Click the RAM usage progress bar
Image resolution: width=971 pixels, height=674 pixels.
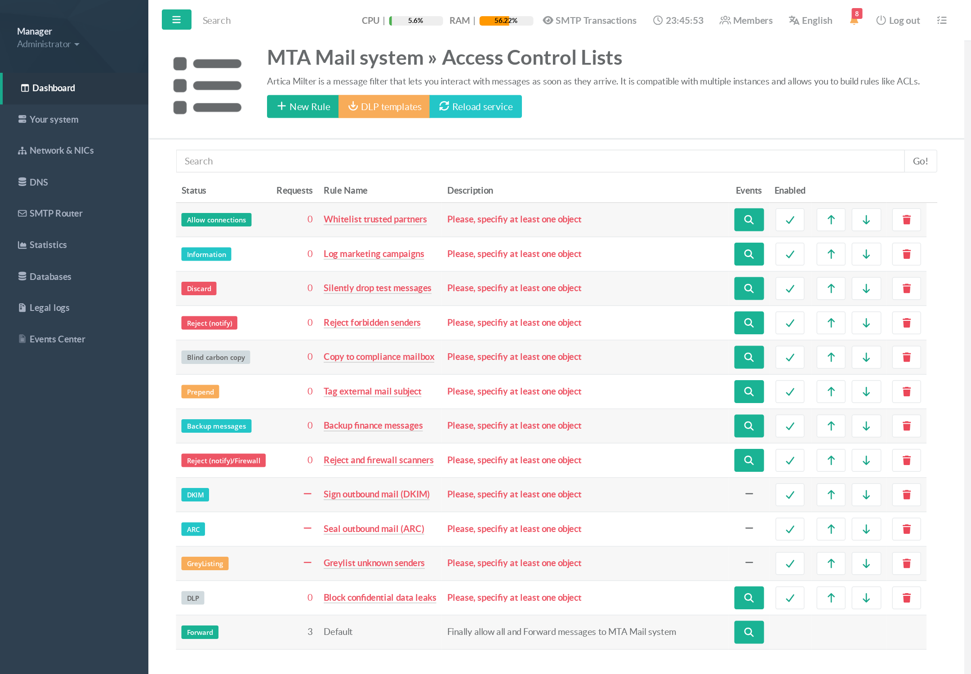click(x=506, y=21)
